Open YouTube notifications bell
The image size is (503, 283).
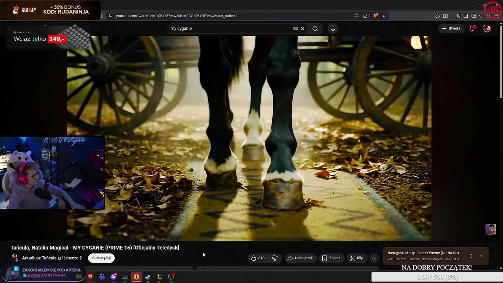[472, 29]
